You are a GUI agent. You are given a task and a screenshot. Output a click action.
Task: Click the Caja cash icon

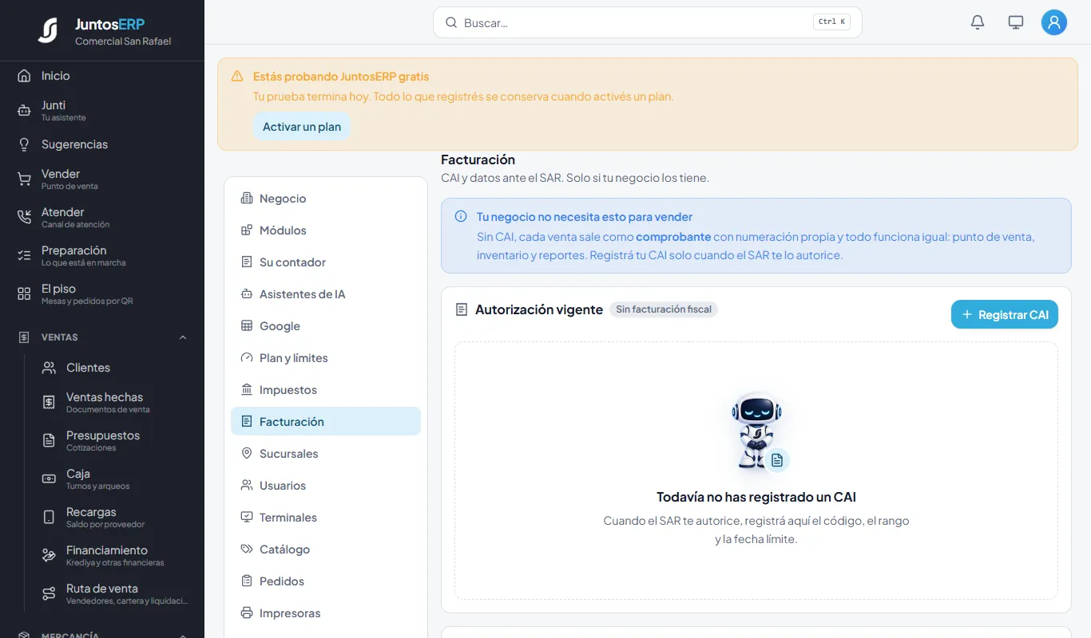point(49,478)
